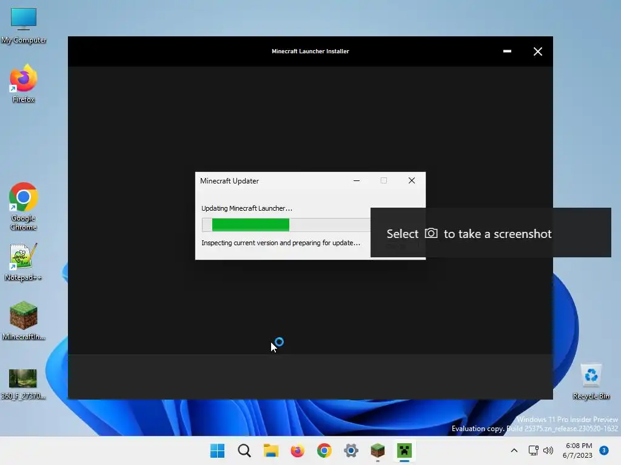Open My Computer desktop icon

pos(24,25)
